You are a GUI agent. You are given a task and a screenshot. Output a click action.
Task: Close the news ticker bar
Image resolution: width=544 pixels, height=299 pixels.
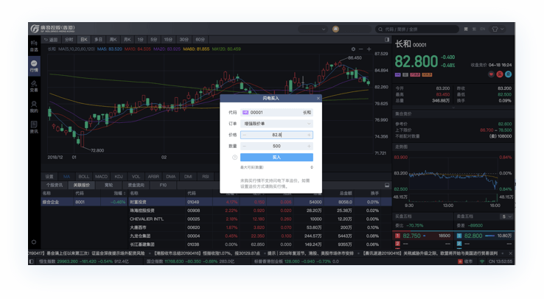[x=510, y=253]
